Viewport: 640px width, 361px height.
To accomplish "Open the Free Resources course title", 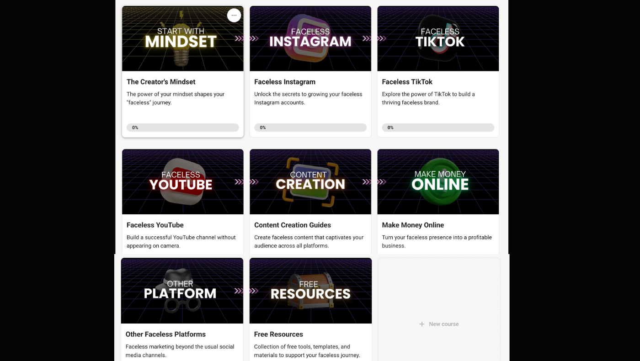I will pos(278,334).
